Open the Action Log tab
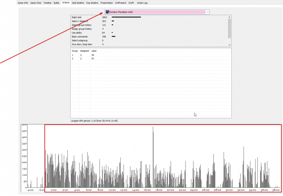This screenshot has height=196, width=283. click(142, 3)
